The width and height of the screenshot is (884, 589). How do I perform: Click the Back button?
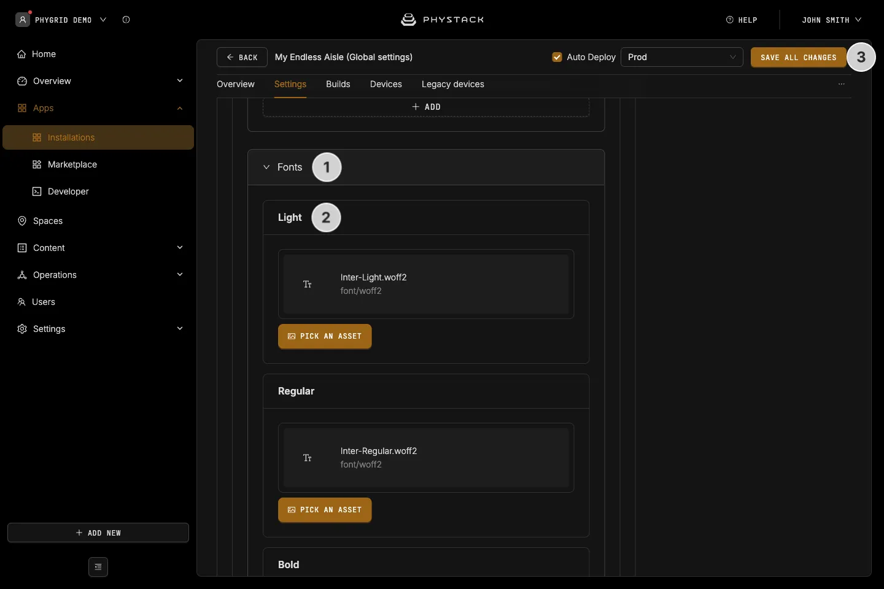coord(242,57)
